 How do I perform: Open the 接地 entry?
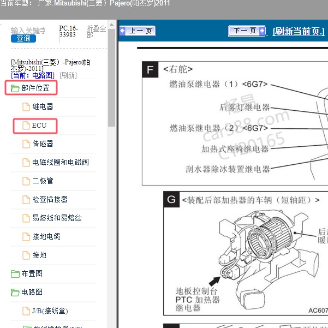tap(39, 255)
